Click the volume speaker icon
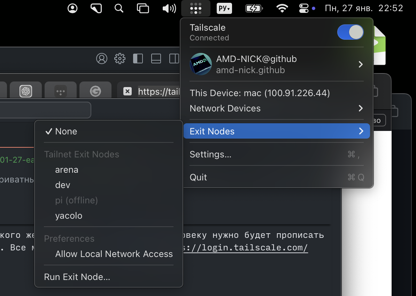Viewport: 416px width, 296px height. (169, 8)
